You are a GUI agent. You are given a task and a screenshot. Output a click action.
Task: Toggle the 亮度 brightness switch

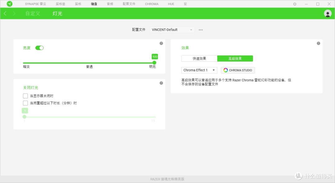coord(39,48)
